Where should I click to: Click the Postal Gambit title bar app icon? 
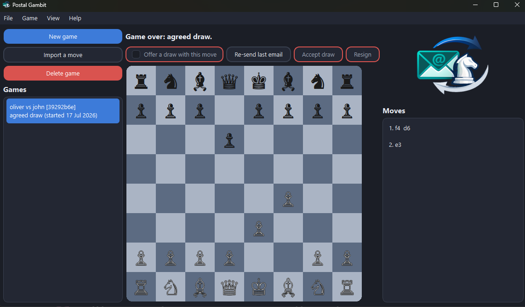coord(6,5)
